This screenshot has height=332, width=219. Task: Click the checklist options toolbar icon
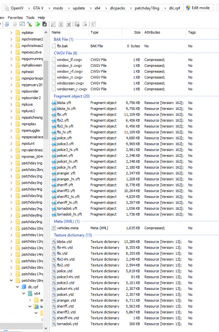point(22,24)
